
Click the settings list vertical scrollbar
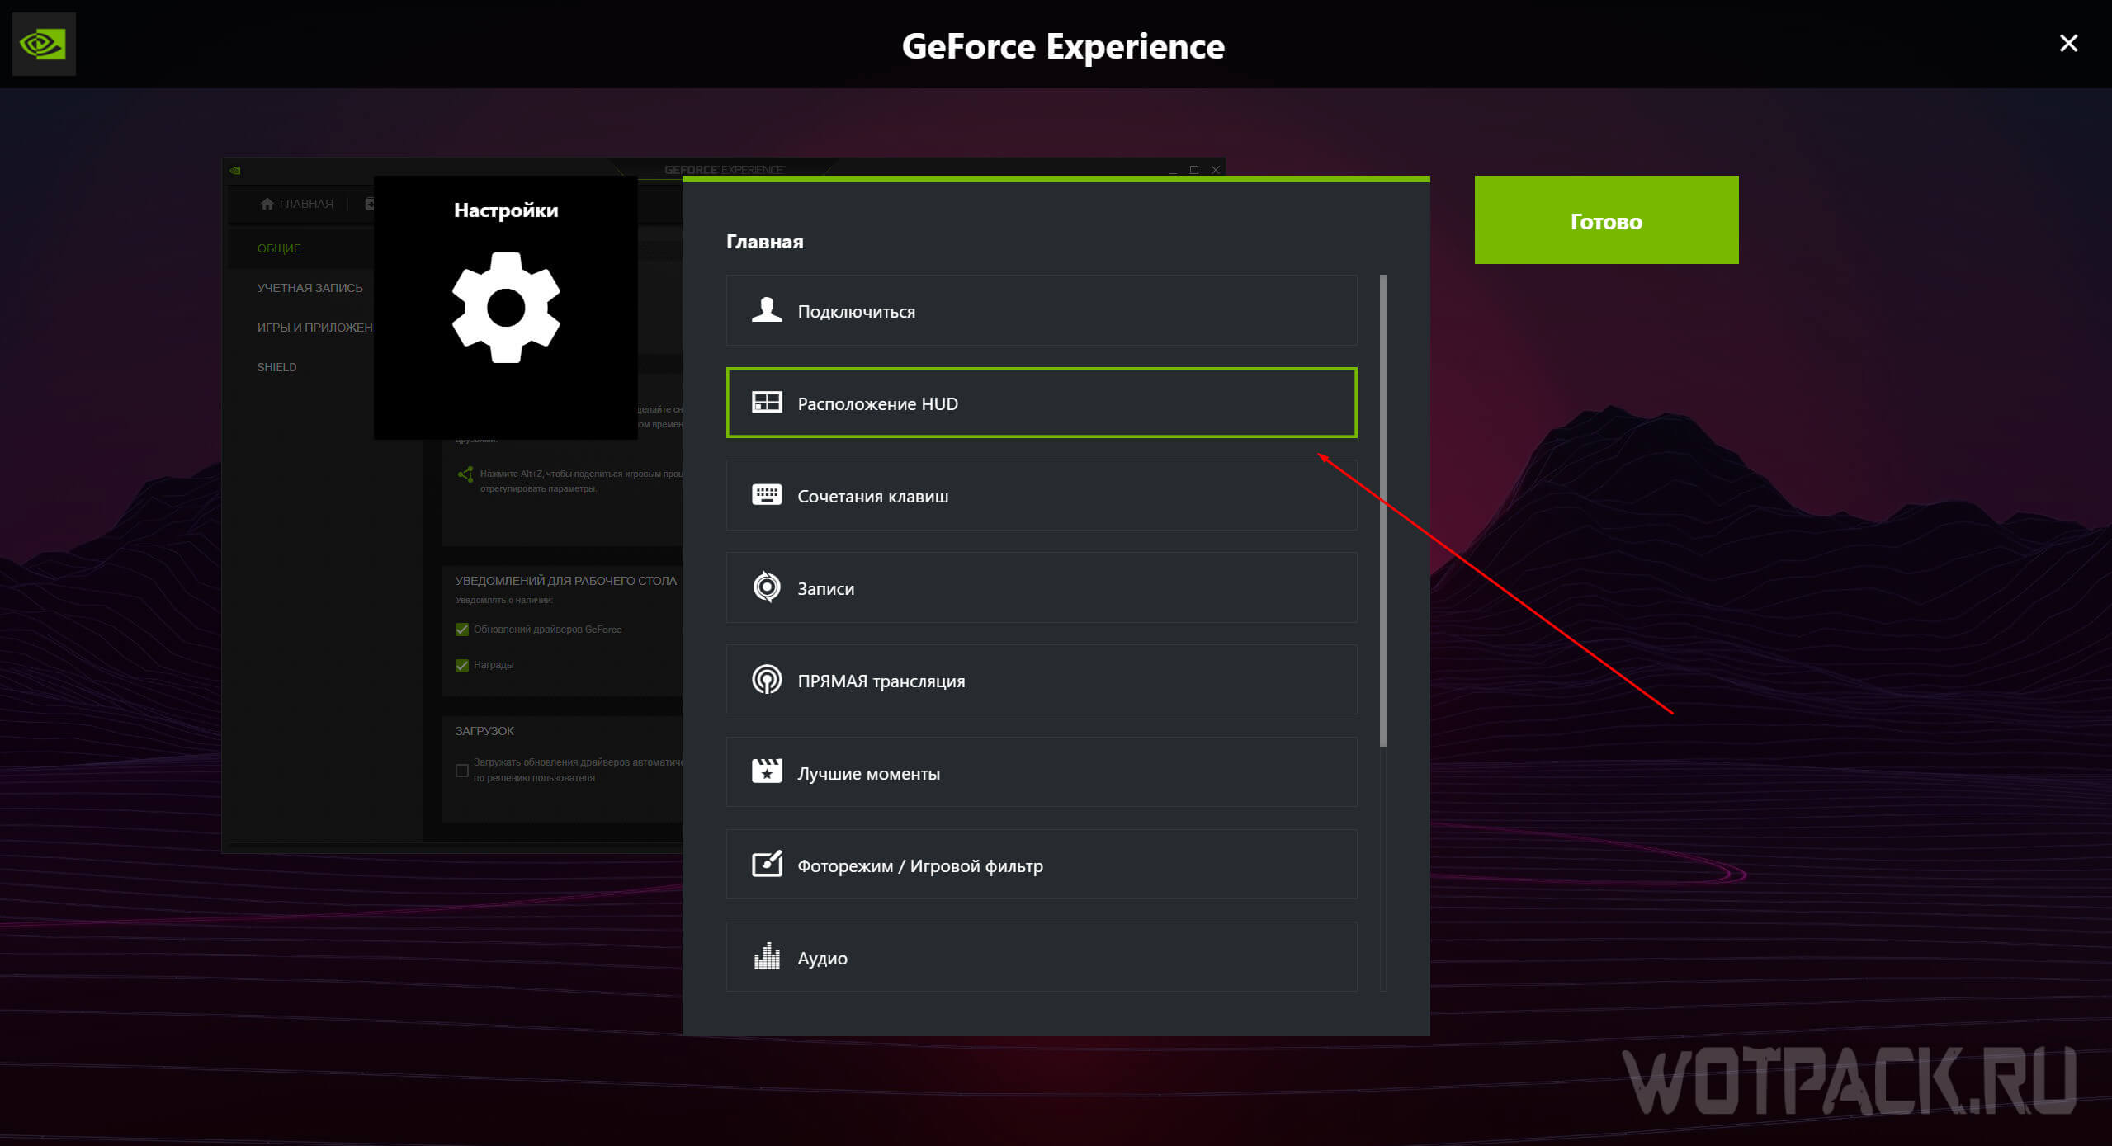(x=1383, y=512)
